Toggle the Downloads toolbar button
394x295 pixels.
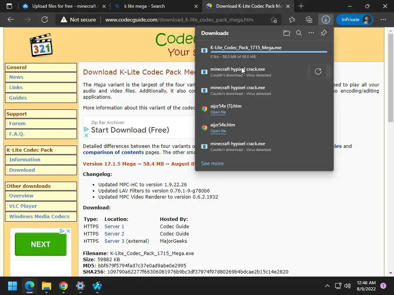tap(326, 20)
